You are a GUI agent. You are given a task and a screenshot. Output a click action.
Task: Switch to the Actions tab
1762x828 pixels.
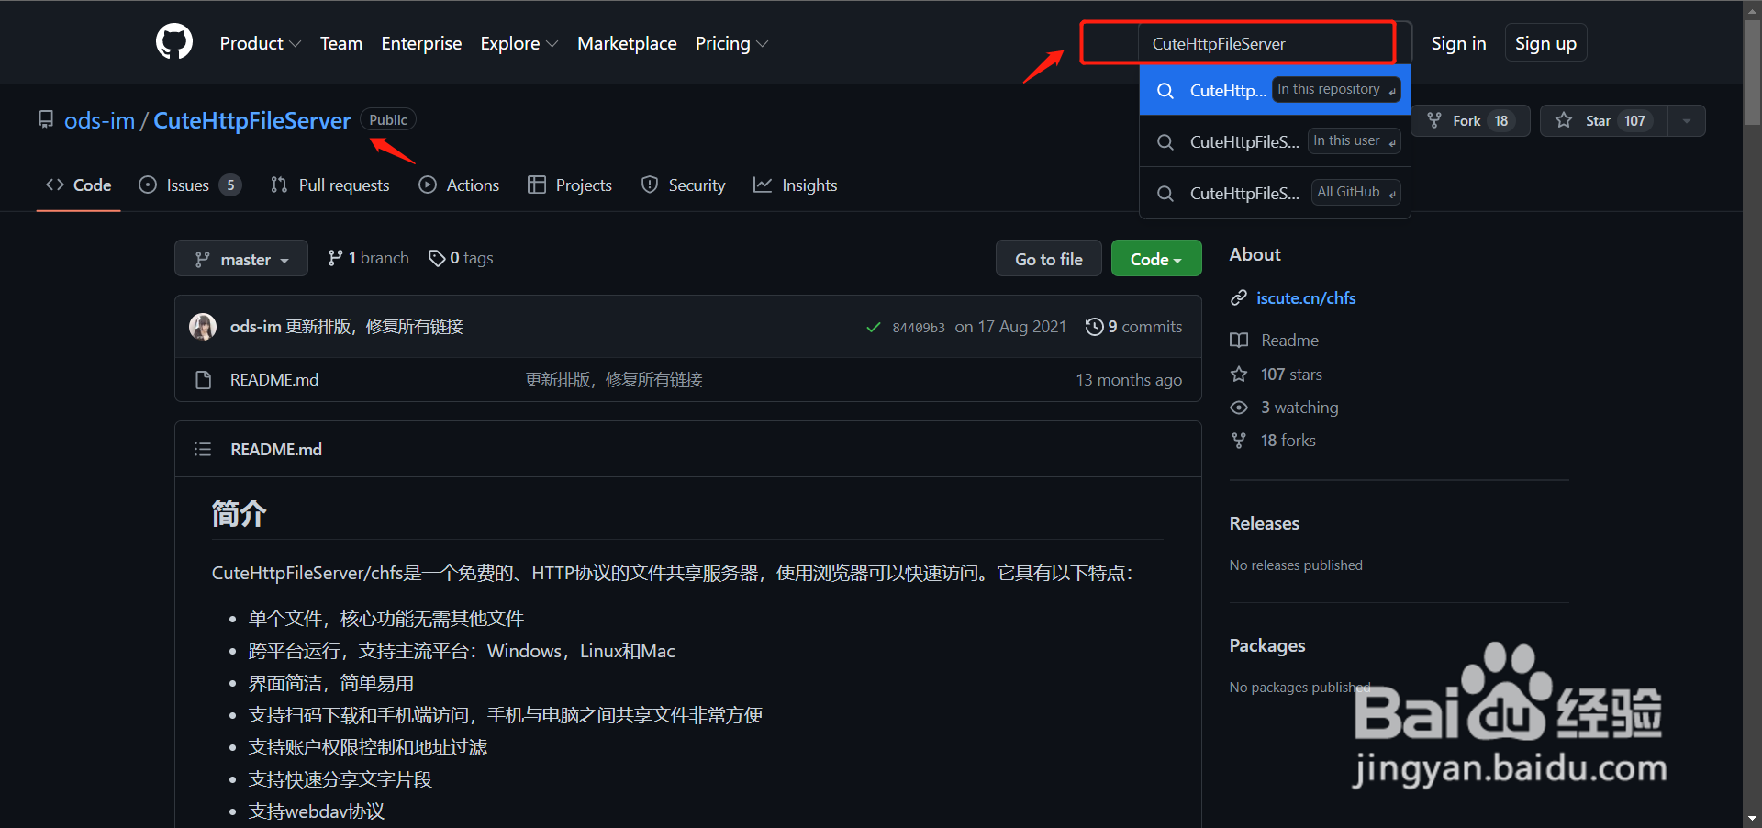[459, 185]
